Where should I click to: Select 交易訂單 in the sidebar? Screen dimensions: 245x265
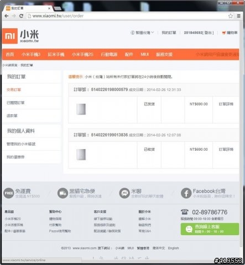click(14, 90)
